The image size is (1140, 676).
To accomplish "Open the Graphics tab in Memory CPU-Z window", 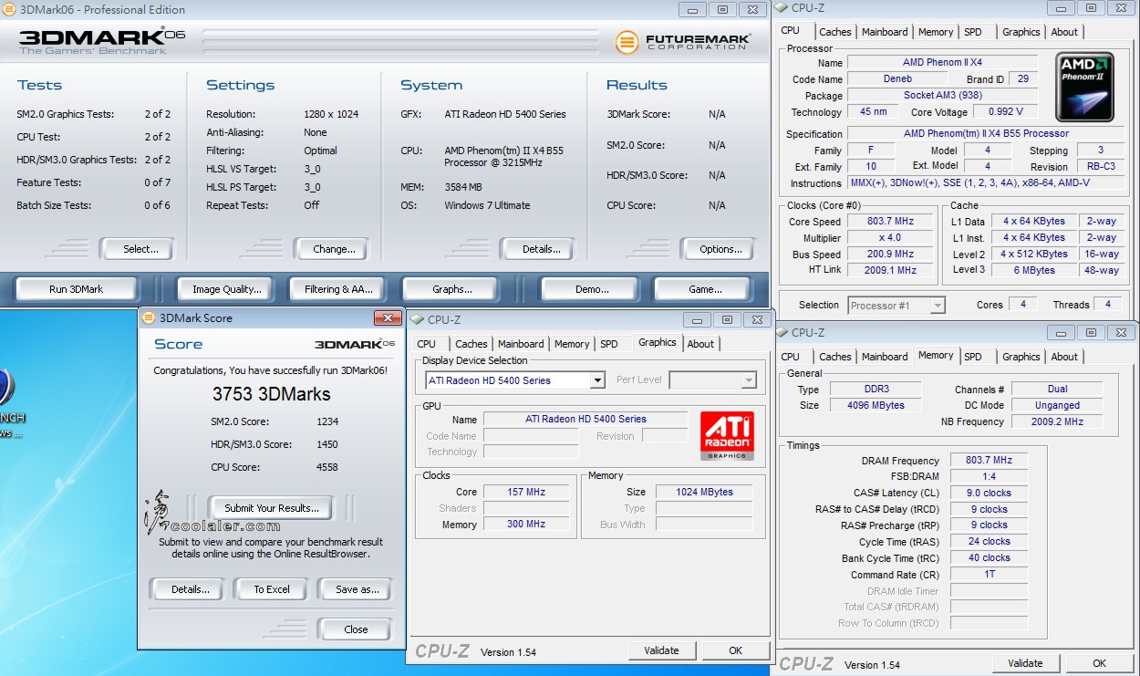I will [1021, 357].
